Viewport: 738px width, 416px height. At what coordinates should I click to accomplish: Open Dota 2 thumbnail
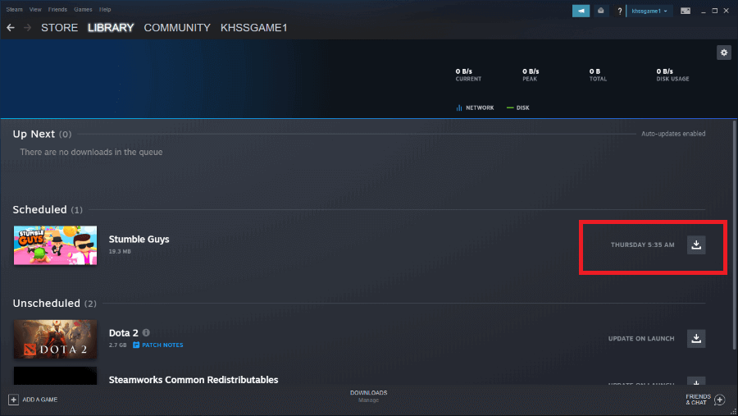pyautogui.click(x=55, y=339)
